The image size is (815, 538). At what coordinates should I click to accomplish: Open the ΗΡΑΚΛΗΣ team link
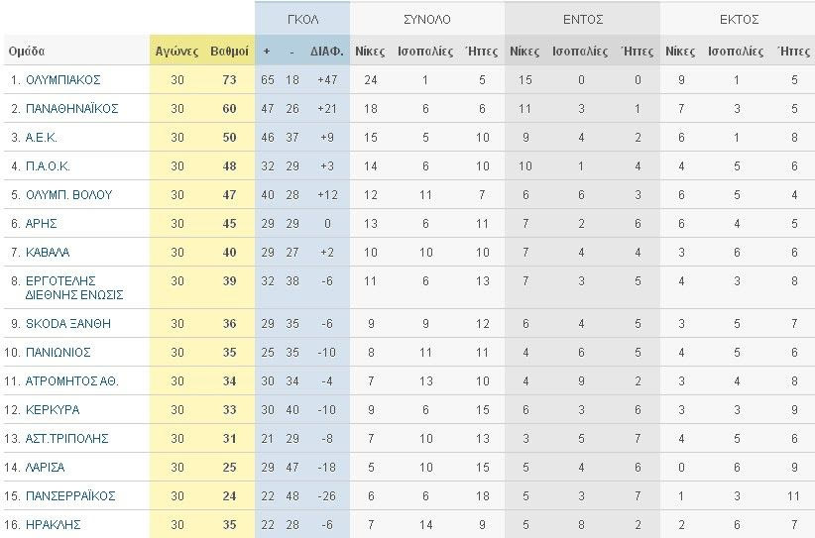[x=53, y=524]
